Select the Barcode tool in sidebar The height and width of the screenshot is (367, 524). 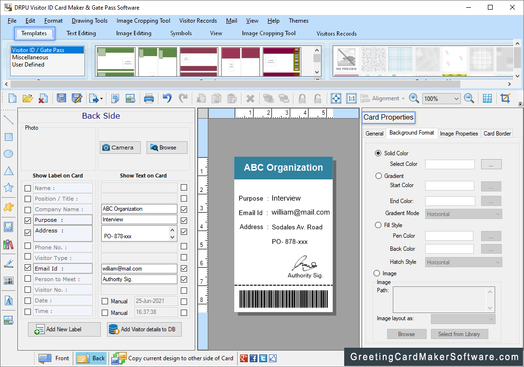point(8,280)
